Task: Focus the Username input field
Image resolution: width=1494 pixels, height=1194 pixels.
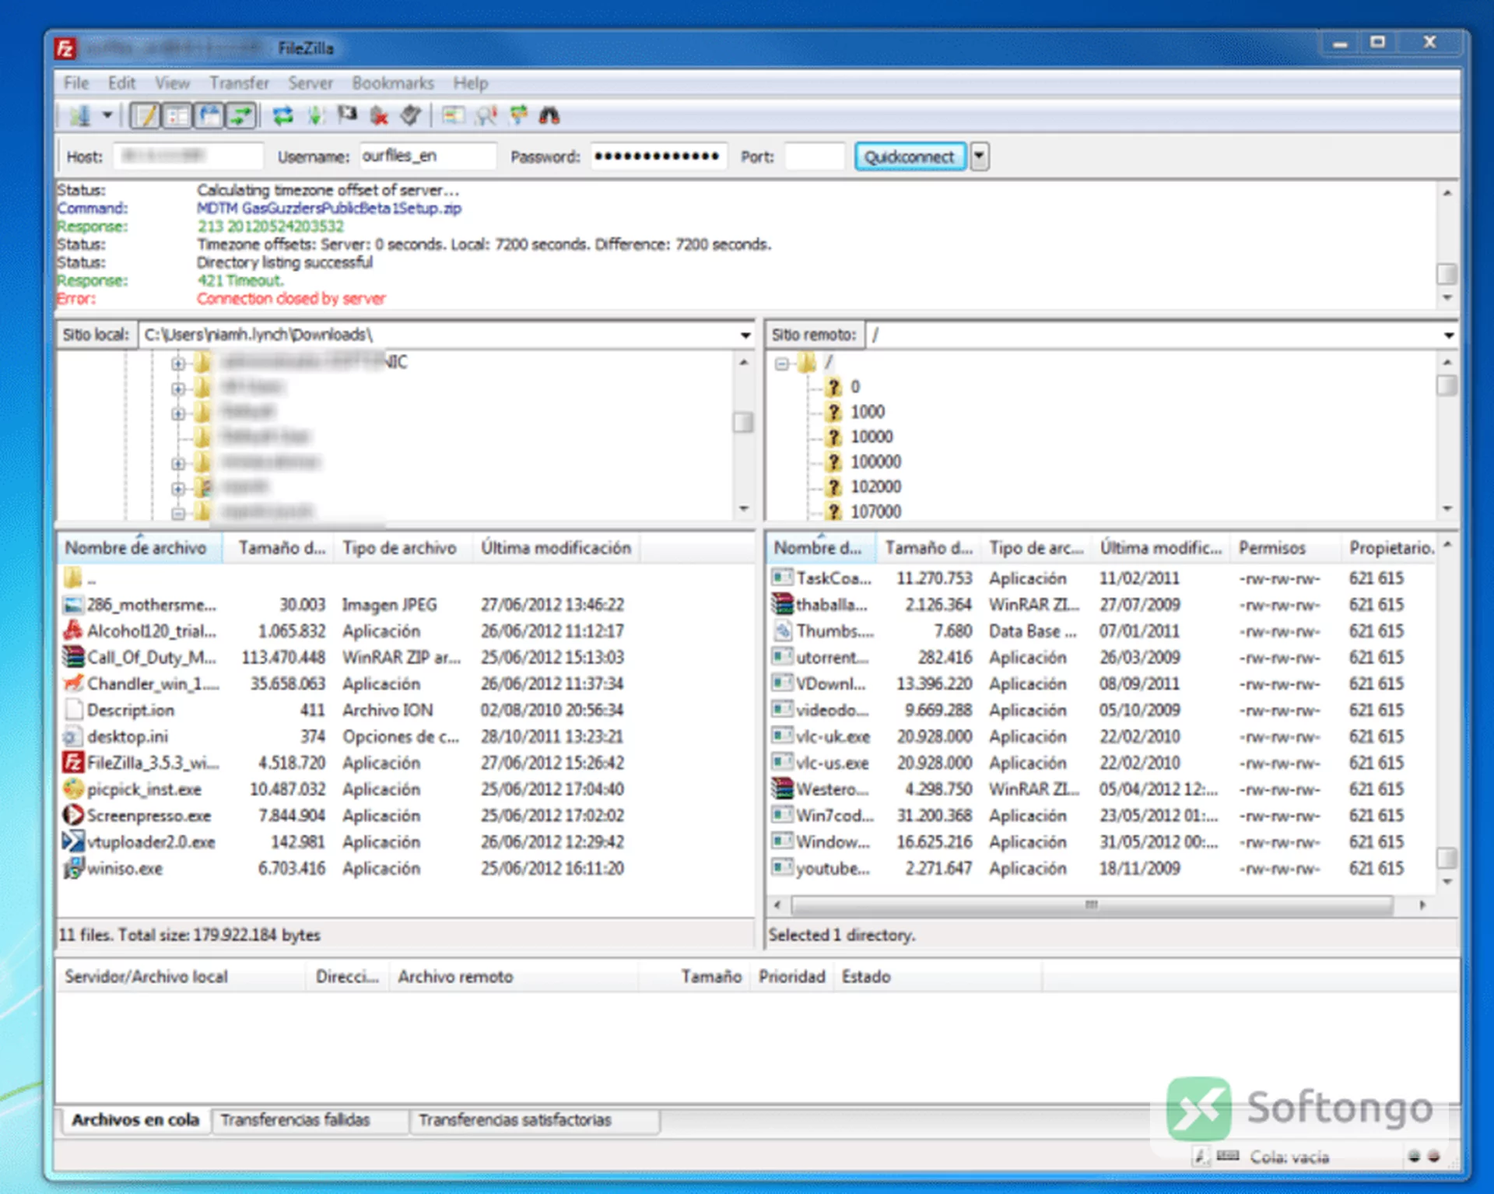Action: pyautogui.click(x=427, y=156)
